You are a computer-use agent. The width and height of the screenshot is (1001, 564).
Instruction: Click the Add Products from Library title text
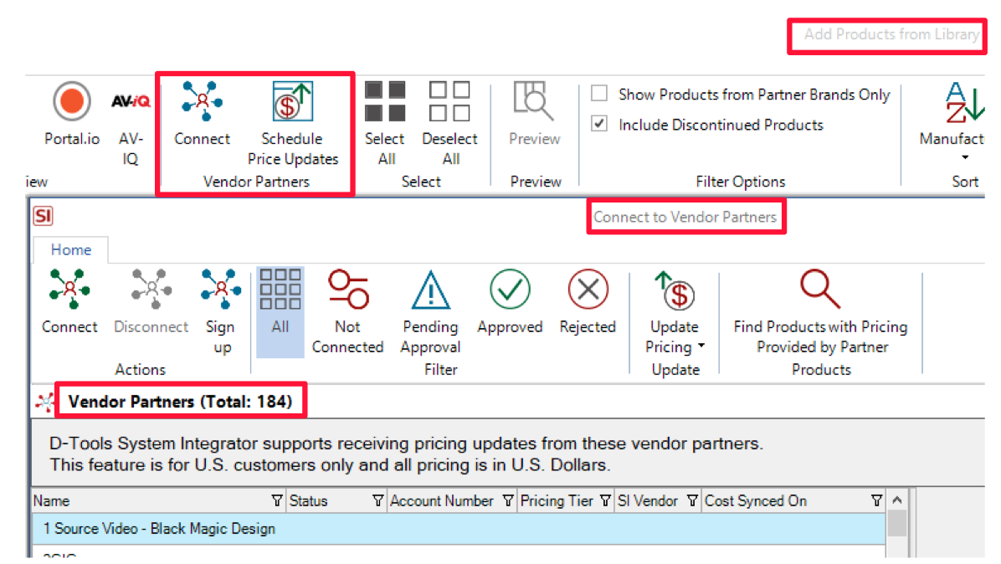891,34
